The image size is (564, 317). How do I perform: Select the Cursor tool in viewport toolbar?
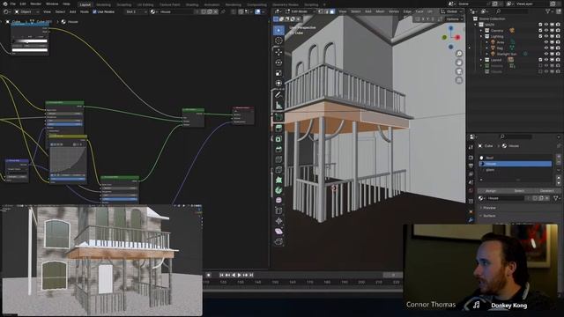coord(278,41)
